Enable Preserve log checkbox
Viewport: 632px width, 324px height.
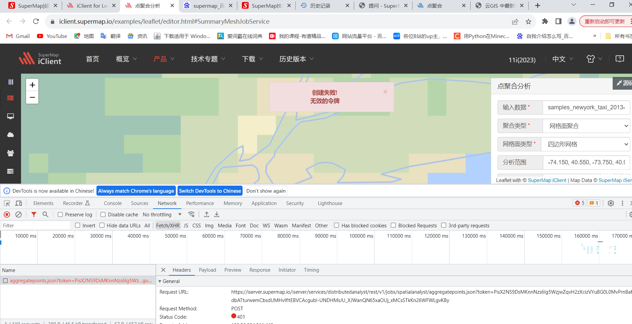pos(60,214)
